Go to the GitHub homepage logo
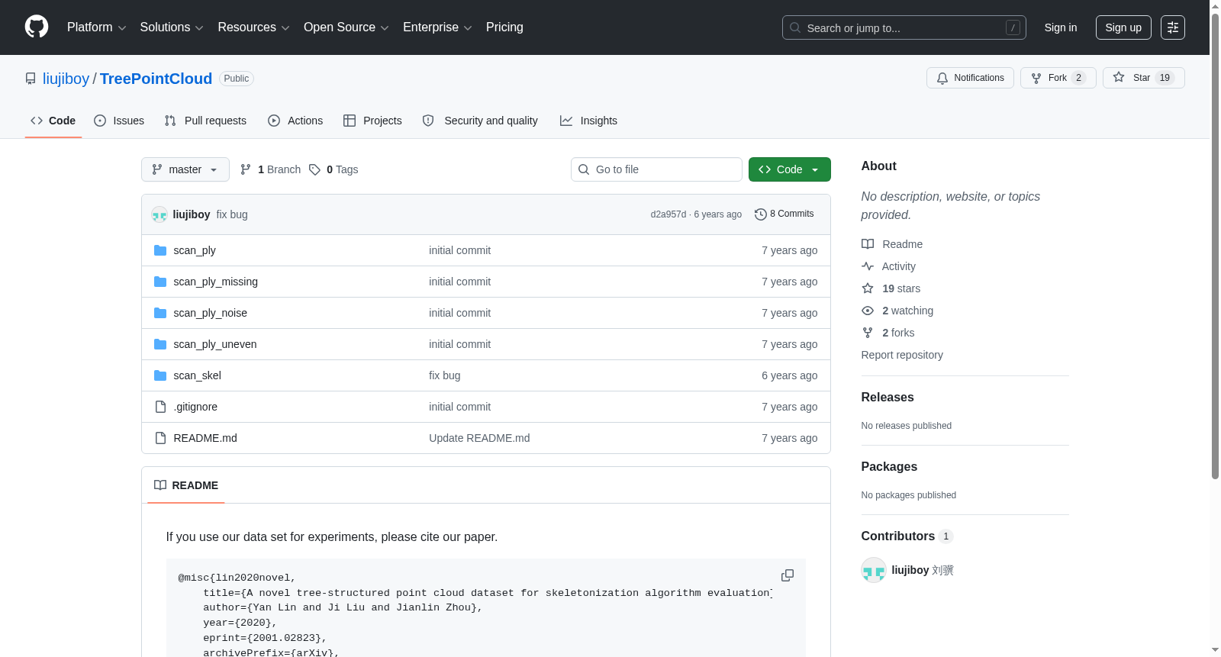Image resolution: width=1221 pixels, height=657 pixels. tap(37, 27)
